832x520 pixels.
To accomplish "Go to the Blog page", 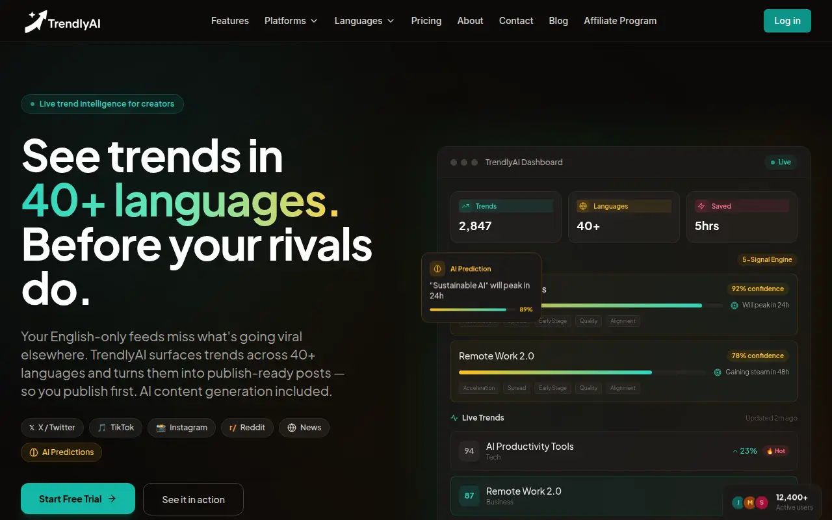I will [558, 21].
